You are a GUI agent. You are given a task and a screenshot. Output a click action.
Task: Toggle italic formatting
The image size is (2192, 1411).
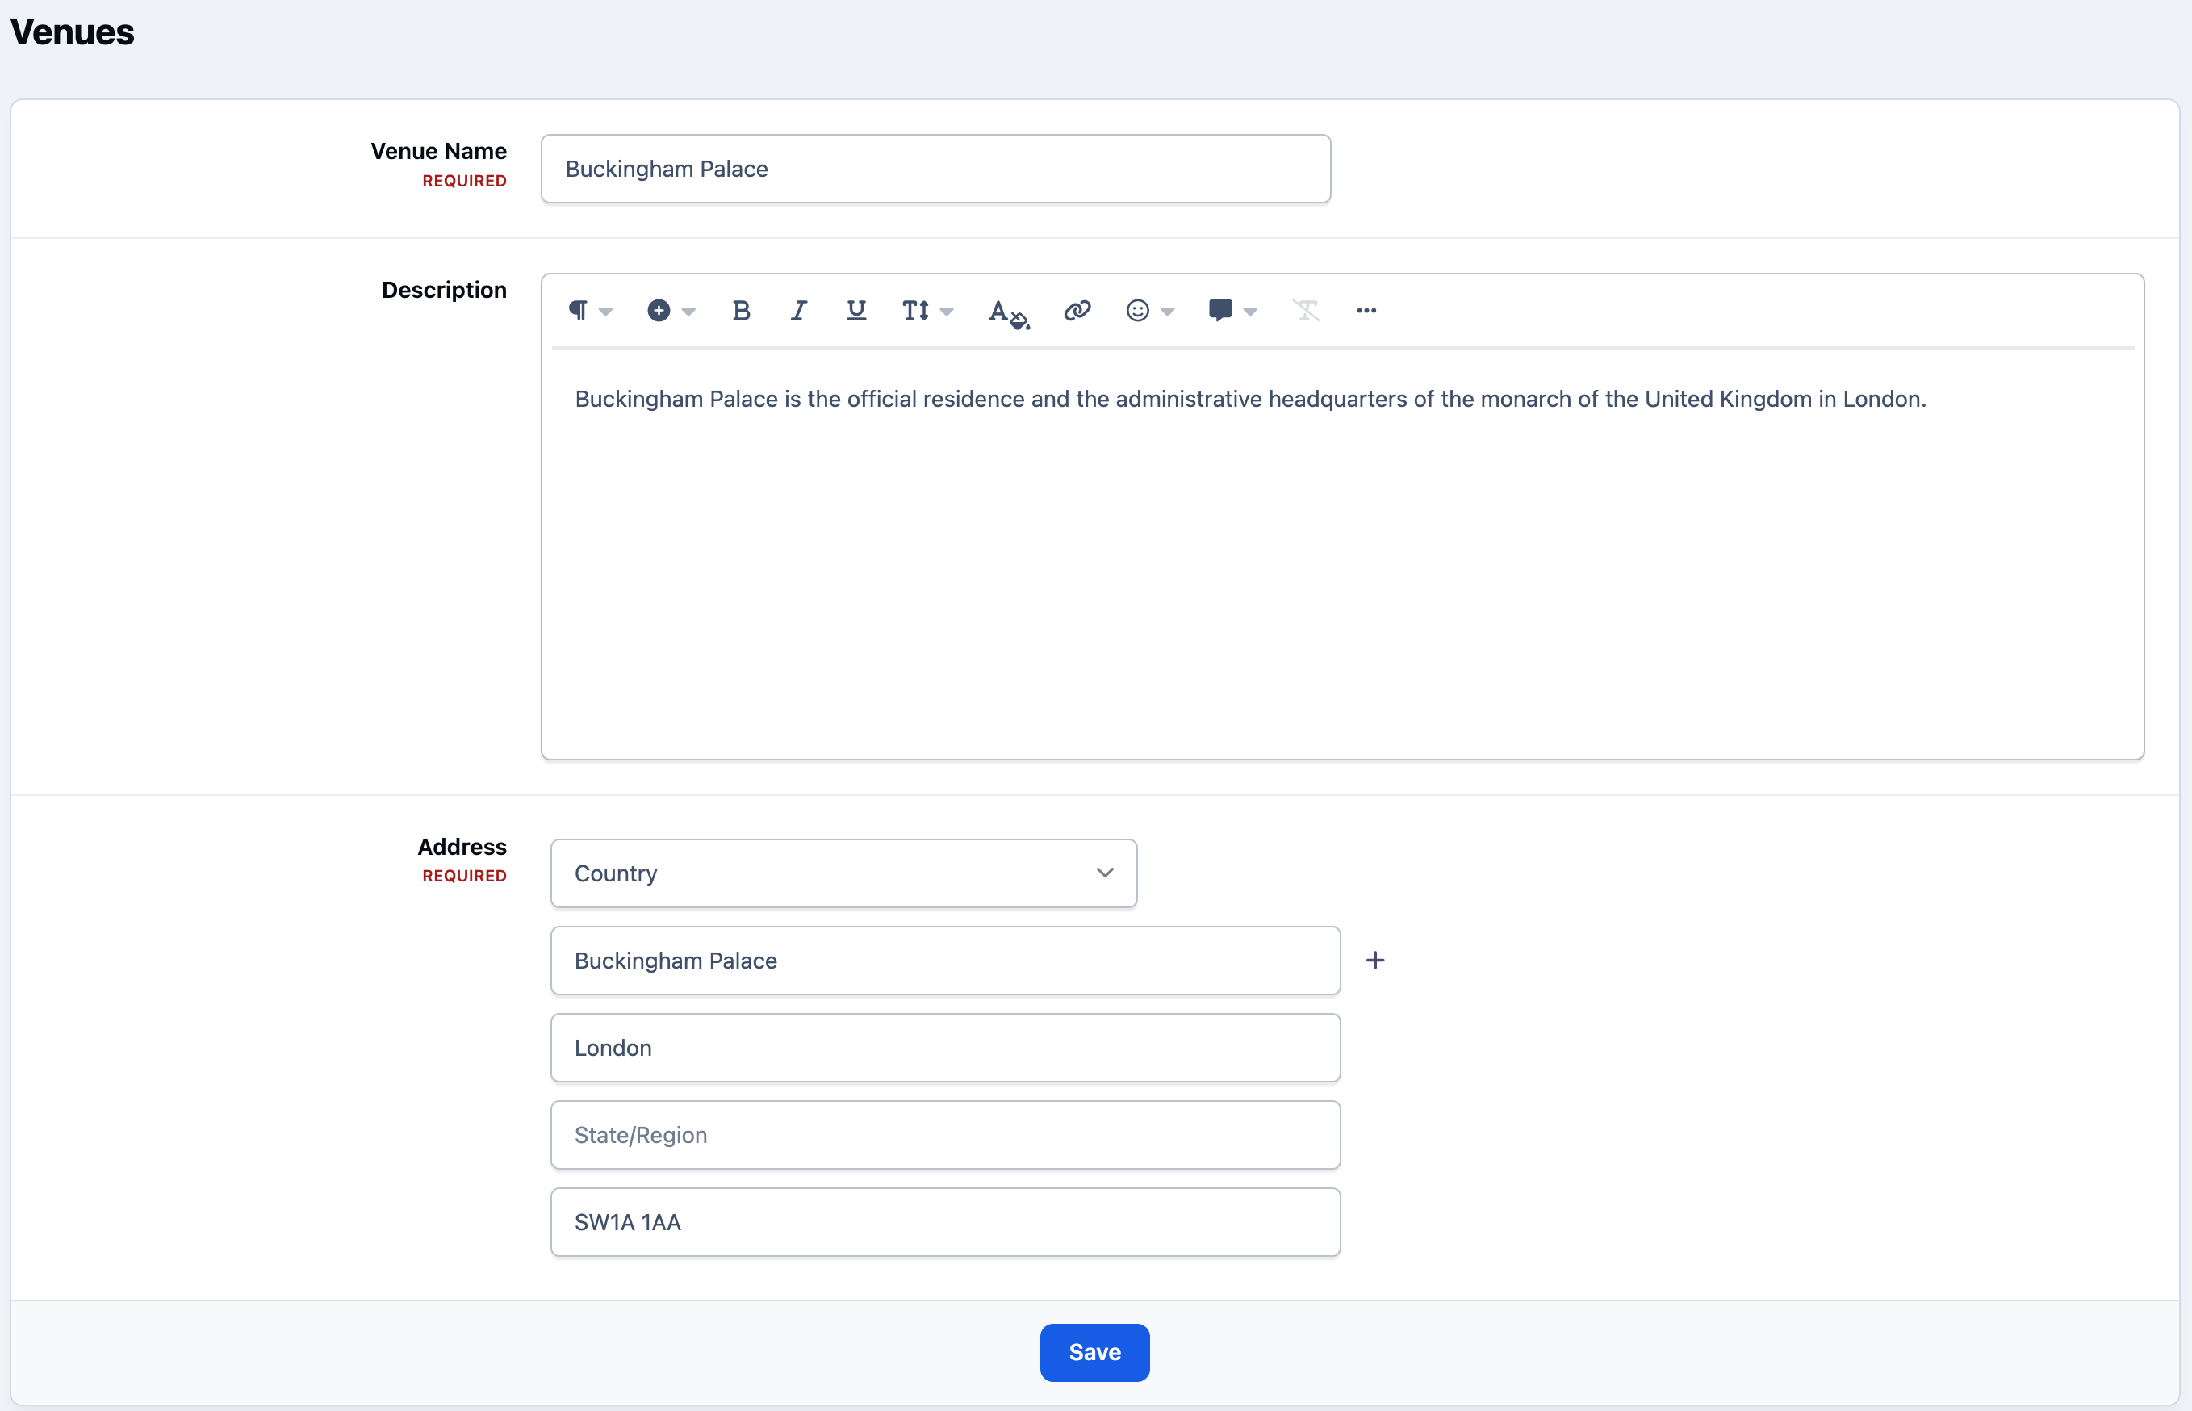(799, 311)
